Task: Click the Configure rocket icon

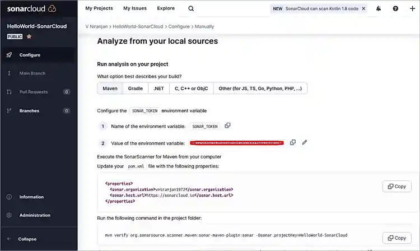Action: click(x=9, y=55)
